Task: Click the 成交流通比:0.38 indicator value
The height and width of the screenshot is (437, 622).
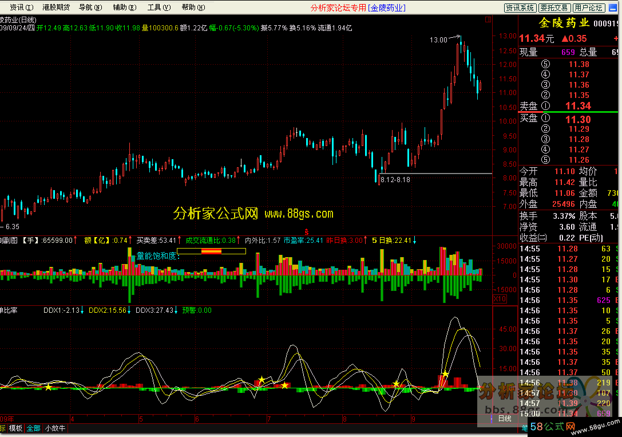Action: click(211, 241)
